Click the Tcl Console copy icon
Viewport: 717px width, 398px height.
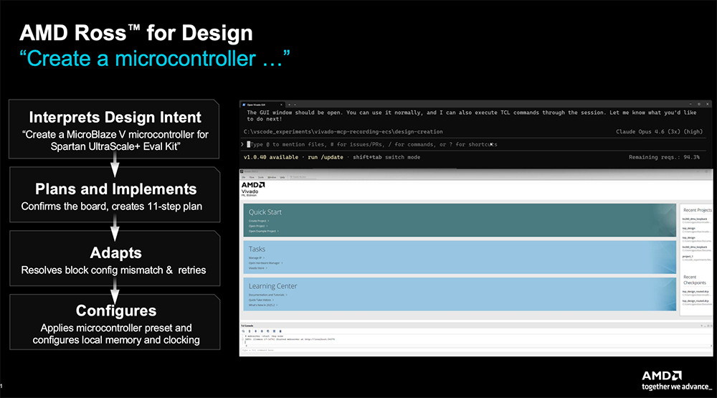268,331
